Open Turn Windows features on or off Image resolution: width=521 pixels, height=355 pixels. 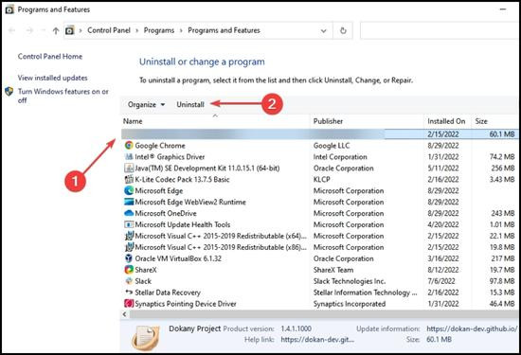[63, 96]
